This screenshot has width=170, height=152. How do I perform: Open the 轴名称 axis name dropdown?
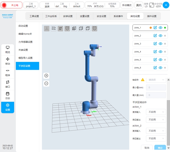pyautogui.click(x=156, y=80)
